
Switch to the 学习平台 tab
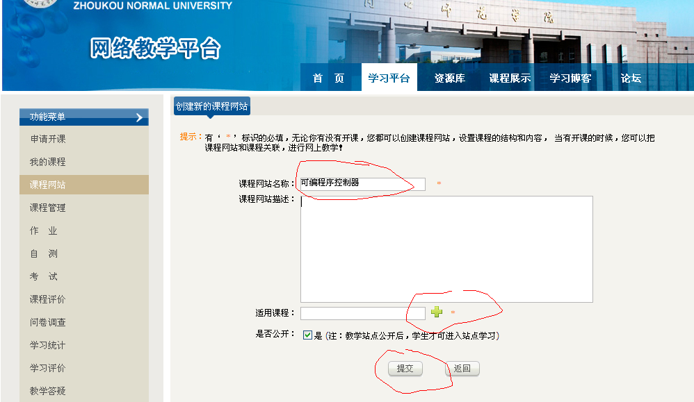click(x=389, y=78)
